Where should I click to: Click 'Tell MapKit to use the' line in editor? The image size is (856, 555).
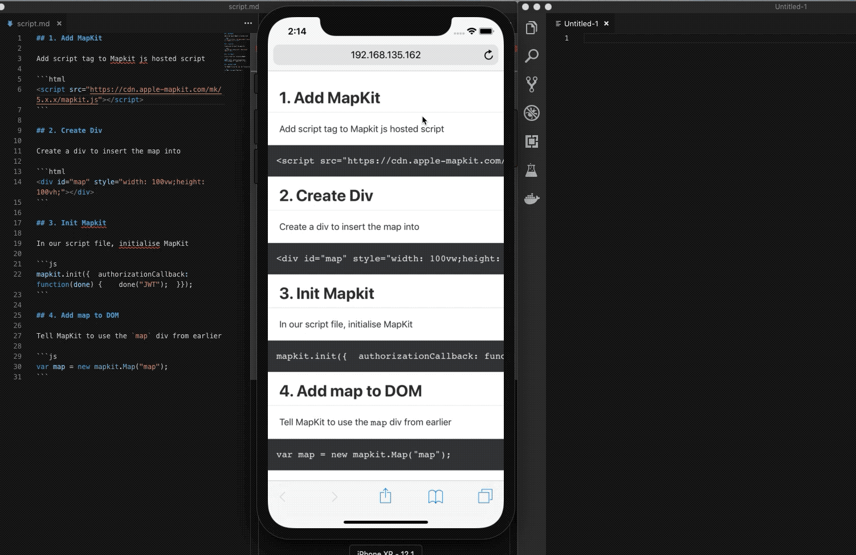[129, 336]
